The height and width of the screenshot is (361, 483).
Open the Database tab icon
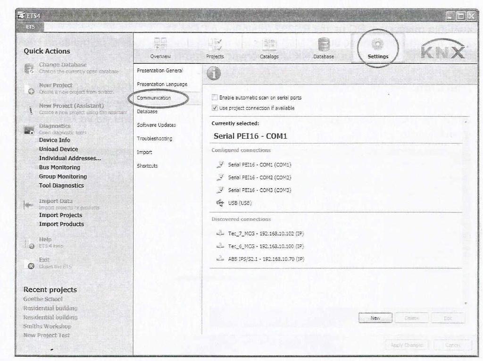(x=324, y=44)
